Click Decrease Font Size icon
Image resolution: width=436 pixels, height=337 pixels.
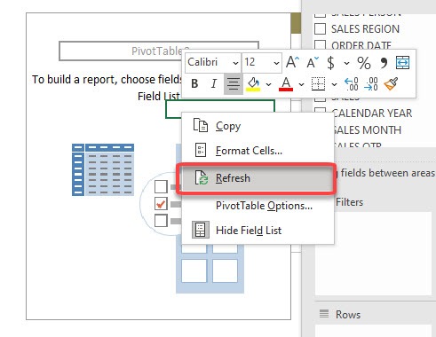[313, 62]
